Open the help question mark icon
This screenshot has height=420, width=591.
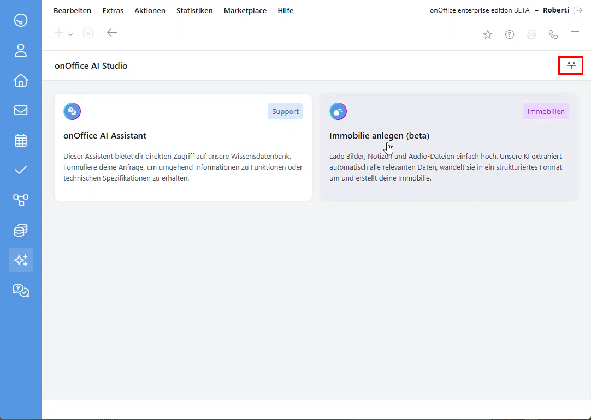tap(509, 34)
